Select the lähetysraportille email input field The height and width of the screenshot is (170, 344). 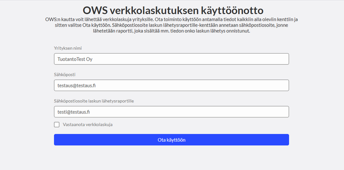tap(171, 112)
